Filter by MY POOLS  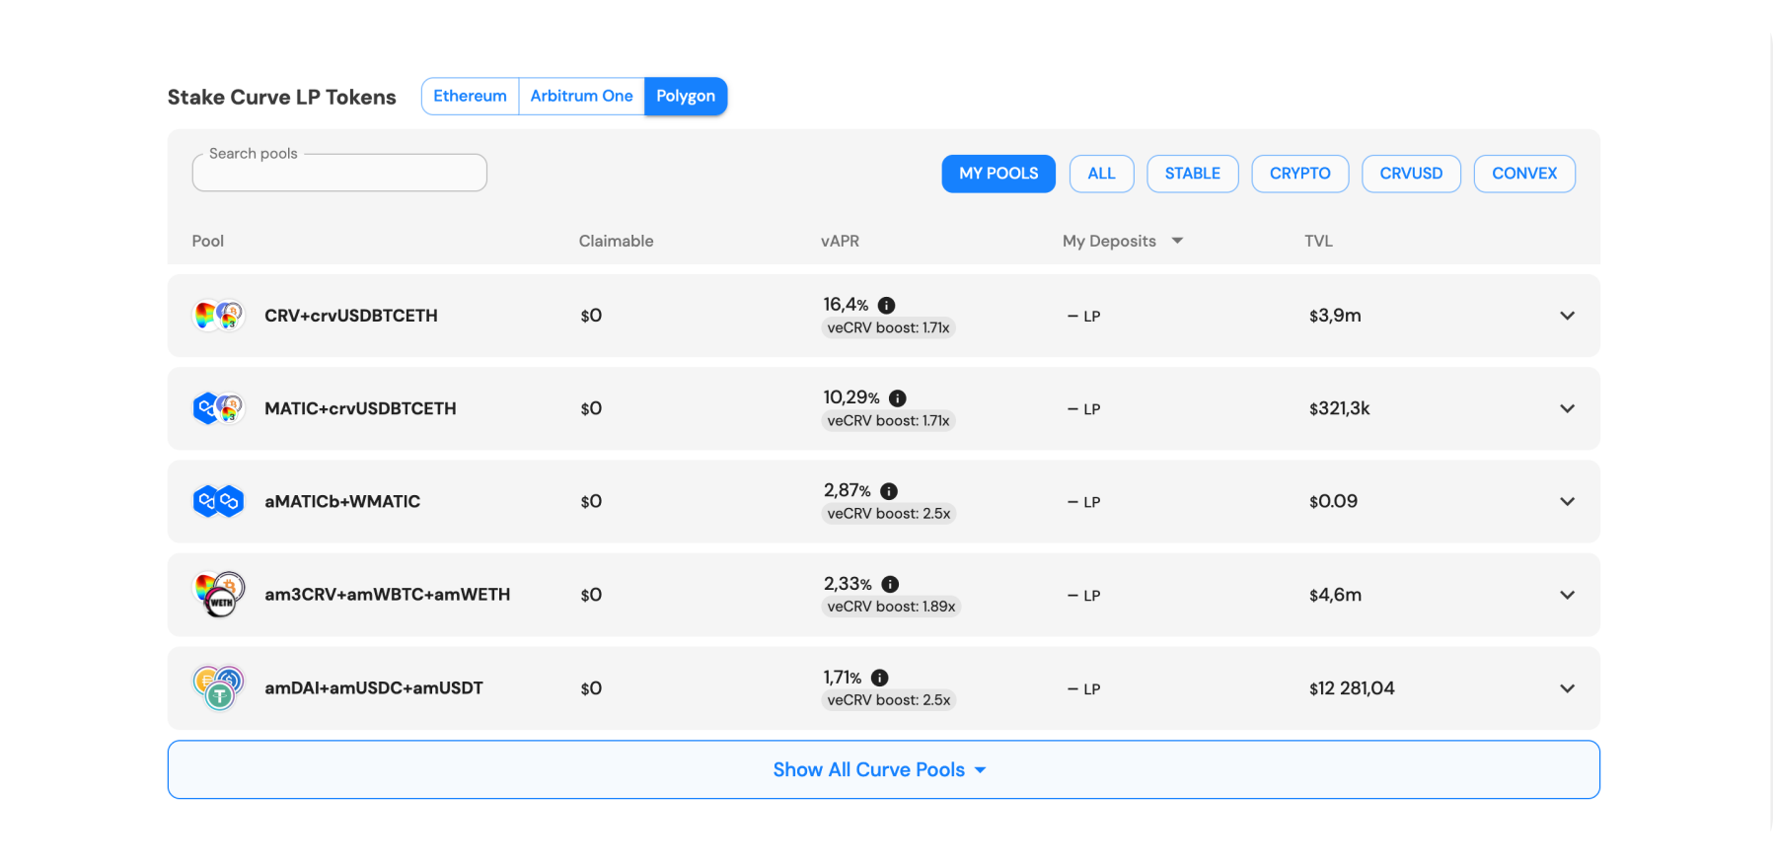coord(998,174)
